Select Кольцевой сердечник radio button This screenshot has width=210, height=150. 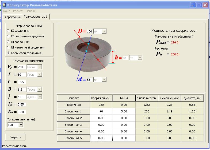pyautogui.click(x=8, y=53)
